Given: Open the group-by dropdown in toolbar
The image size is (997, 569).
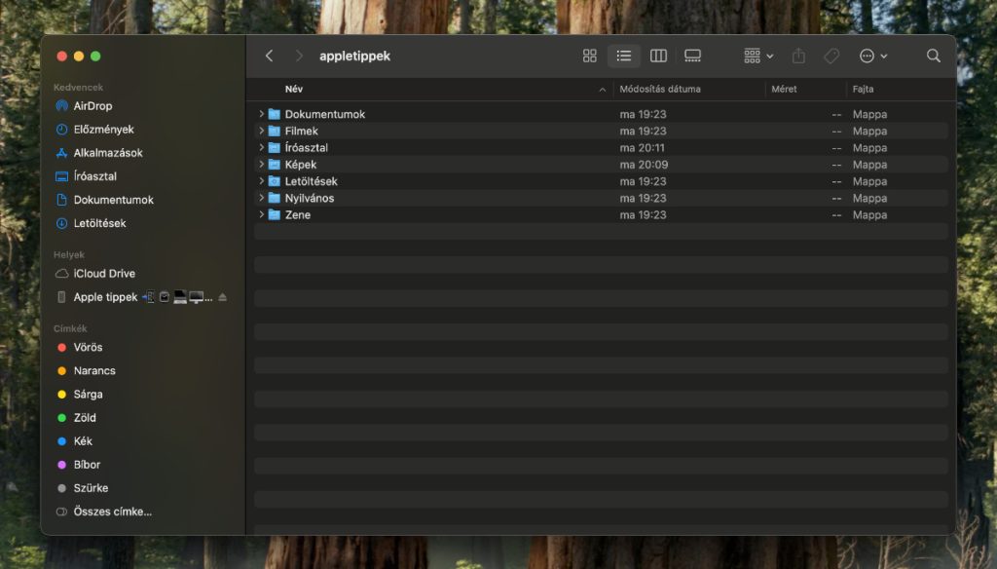Looking at the screenshot, I should [758, 56].
